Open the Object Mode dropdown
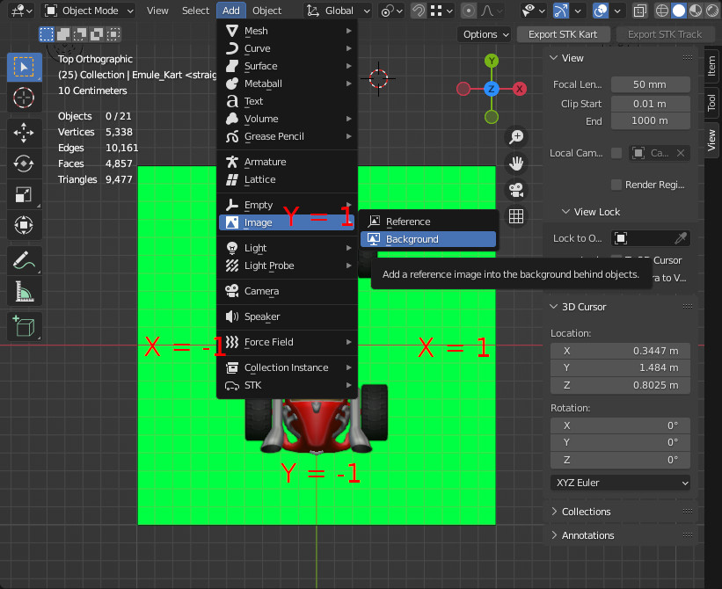722x589 pixels. point(90,11)
